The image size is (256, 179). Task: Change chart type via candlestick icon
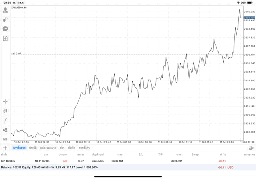click(x=5, y=111)
